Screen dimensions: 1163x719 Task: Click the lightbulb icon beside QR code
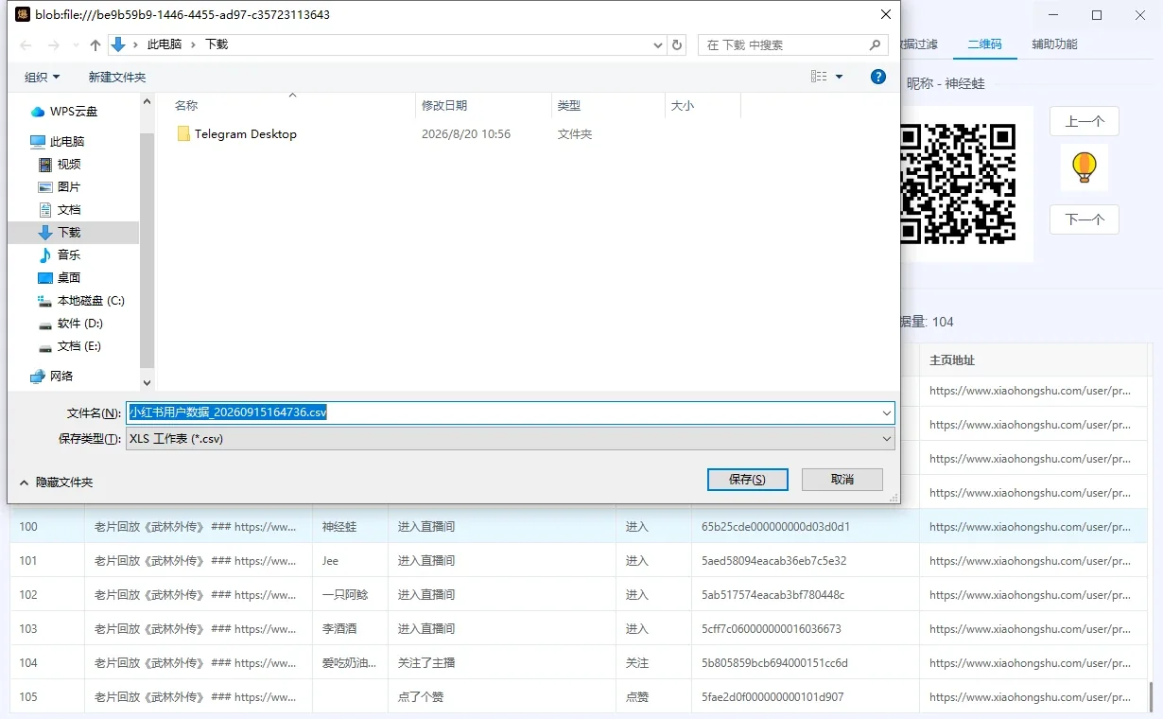coord(1084,167)
